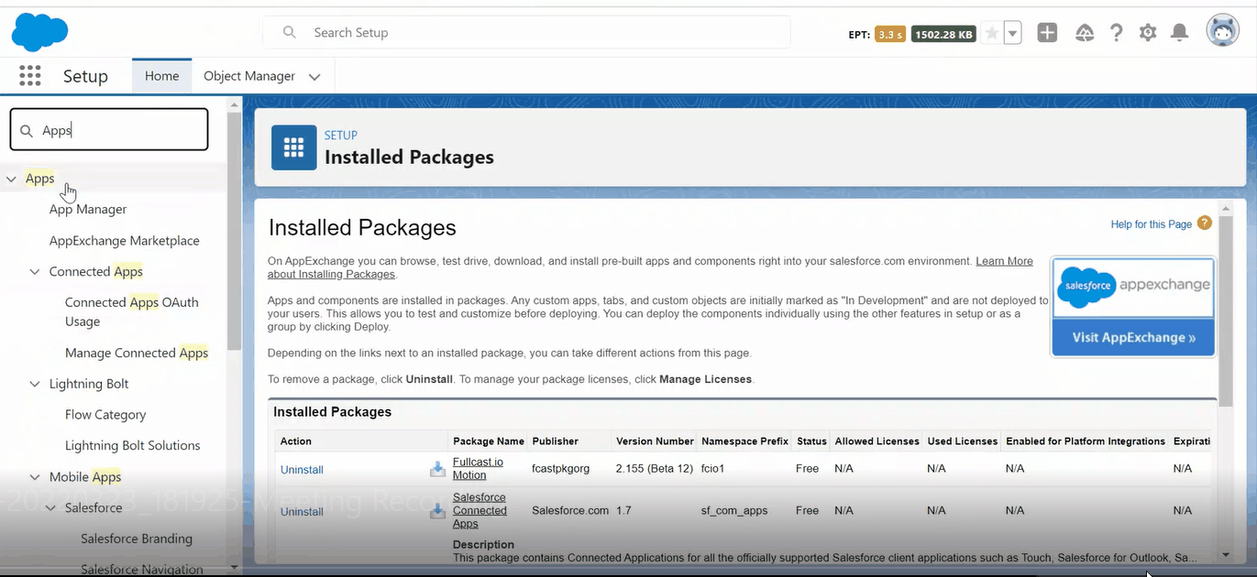Follow the Learn More about Installing Packages link
This screenshot has height=577, width=1257.
click(x=650, y=267)
